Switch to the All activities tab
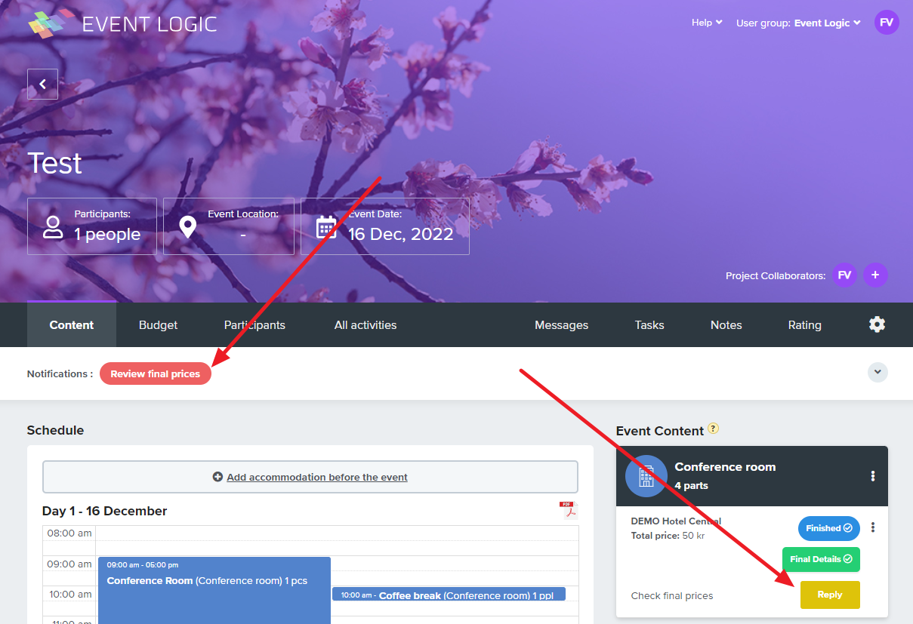 (366, 325)
